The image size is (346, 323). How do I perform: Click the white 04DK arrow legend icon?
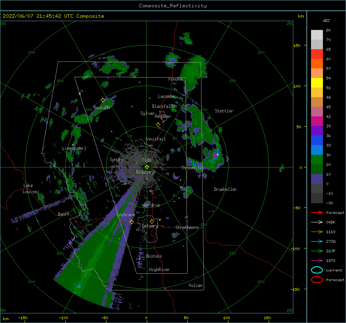pyautogui.click(x=317, y=222)
